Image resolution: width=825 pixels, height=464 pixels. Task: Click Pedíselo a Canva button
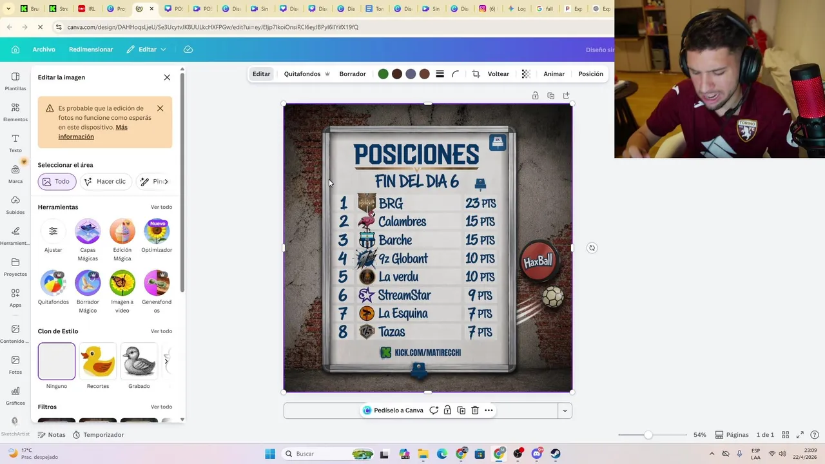pos(393,411)
